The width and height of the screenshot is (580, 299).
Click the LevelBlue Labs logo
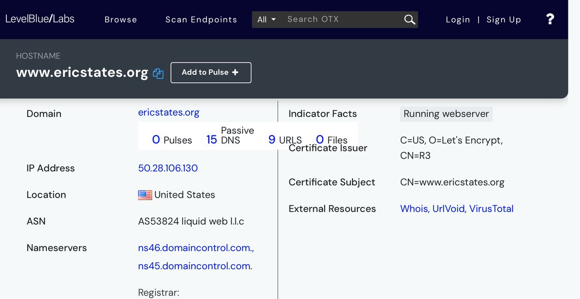[40, 19]
